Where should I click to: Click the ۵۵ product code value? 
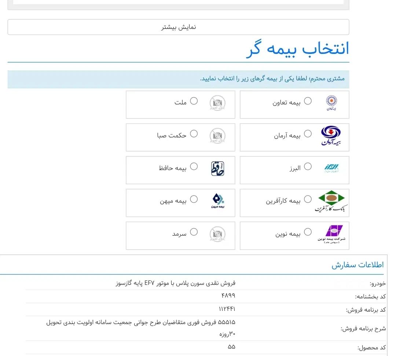point(232,347)
